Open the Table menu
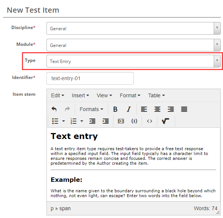223x218 pixels. (x=156, y=95)
